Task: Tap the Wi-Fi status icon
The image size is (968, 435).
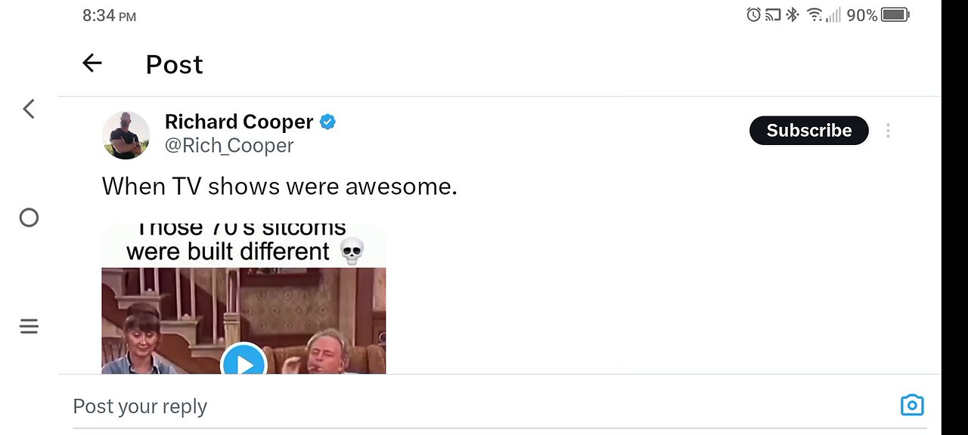Action: point(814,15)
